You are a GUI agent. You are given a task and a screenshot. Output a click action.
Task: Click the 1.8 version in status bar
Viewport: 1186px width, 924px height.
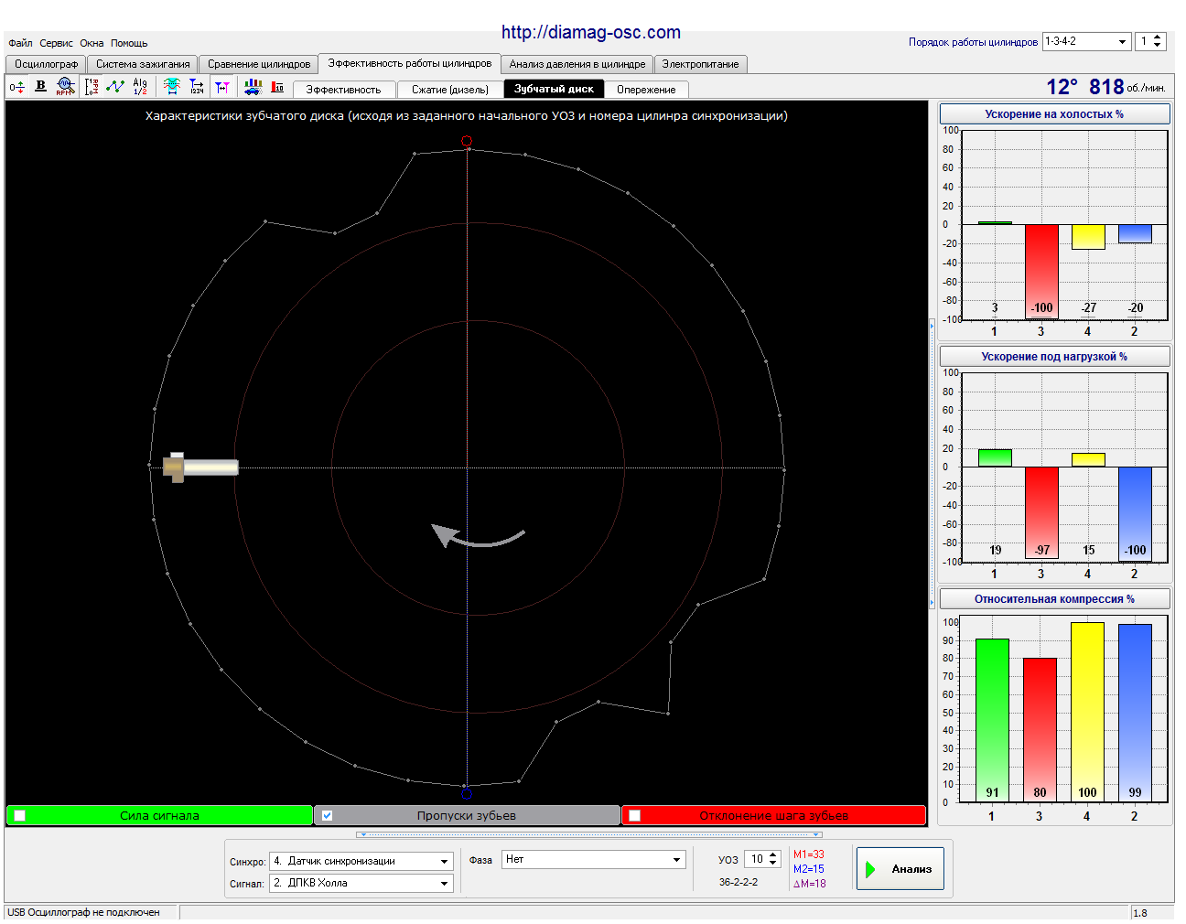[1140, 913]
